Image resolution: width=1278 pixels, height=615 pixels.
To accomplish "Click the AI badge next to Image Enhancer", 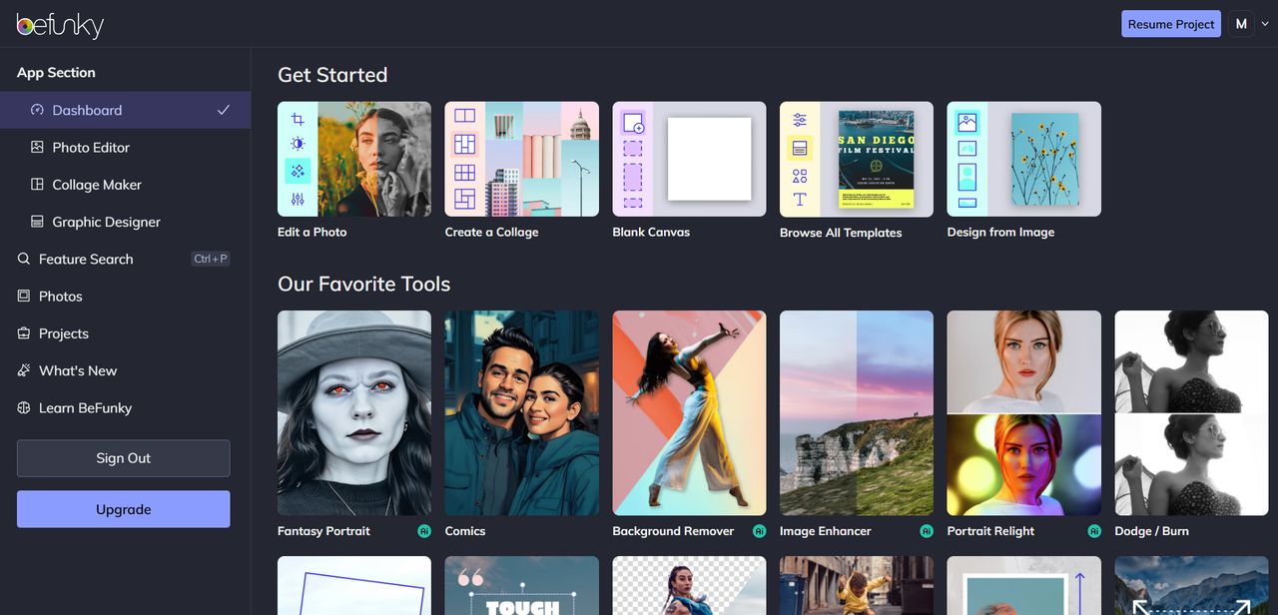I will [927, 531].
